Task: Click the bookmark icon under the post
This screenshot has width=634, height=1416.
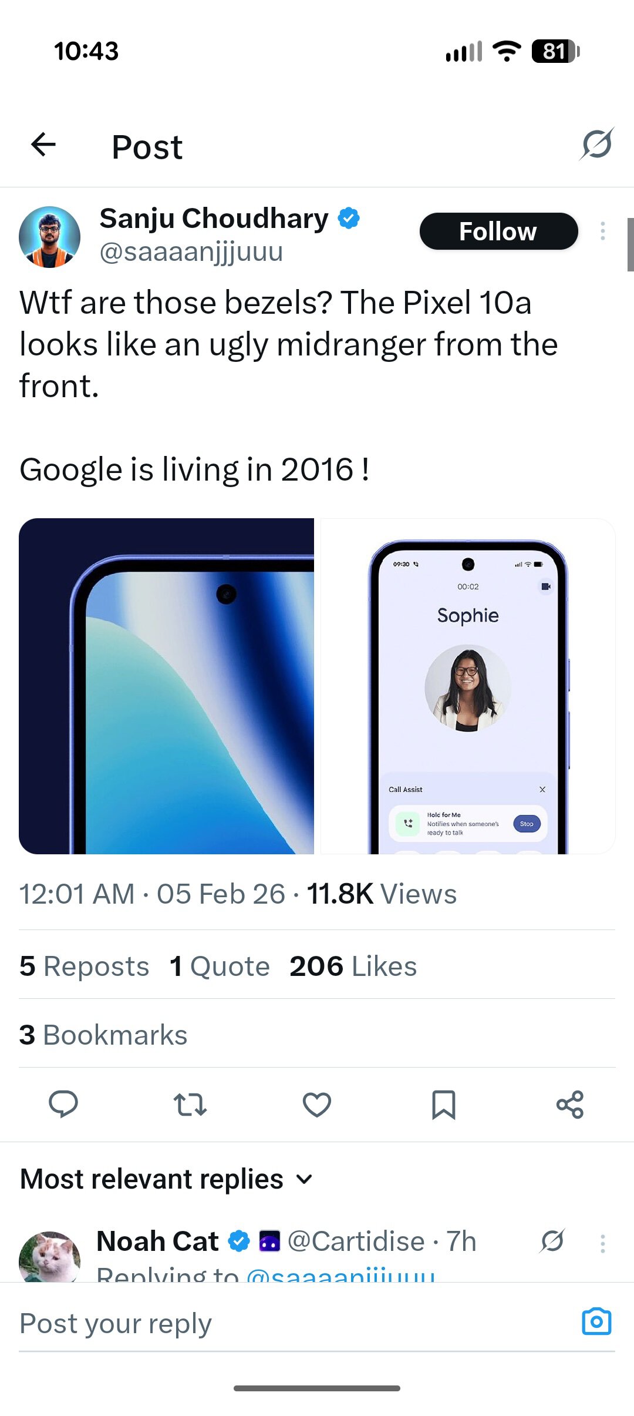Action: tap(443, 1105)
